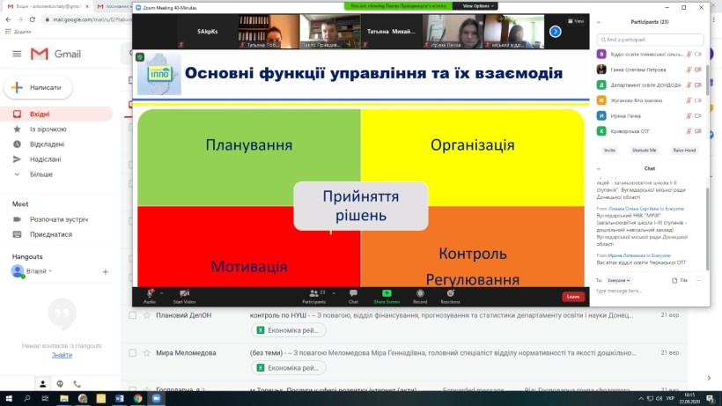The width and height of the screenshot is (722, 406).
Task: Switch to second Gmail browser tab
Action: click(x=113, y=6)
